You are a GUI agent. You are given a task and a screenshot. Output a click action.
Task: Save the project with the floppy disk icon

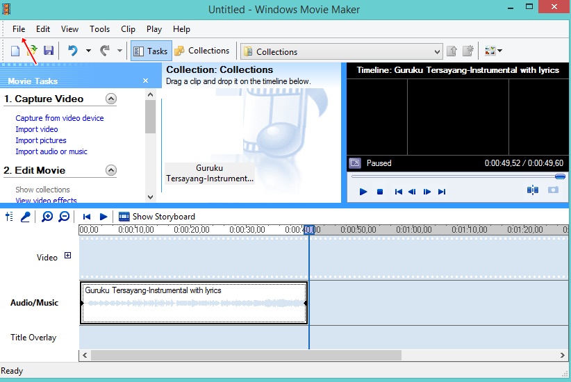(49, 51)
